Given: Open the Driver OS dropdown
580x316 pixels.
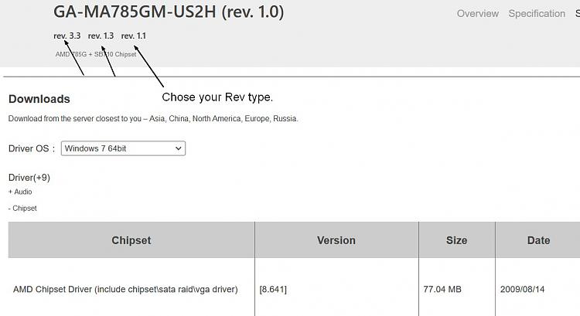Looking at the screenshot, I should click(123, 148).
